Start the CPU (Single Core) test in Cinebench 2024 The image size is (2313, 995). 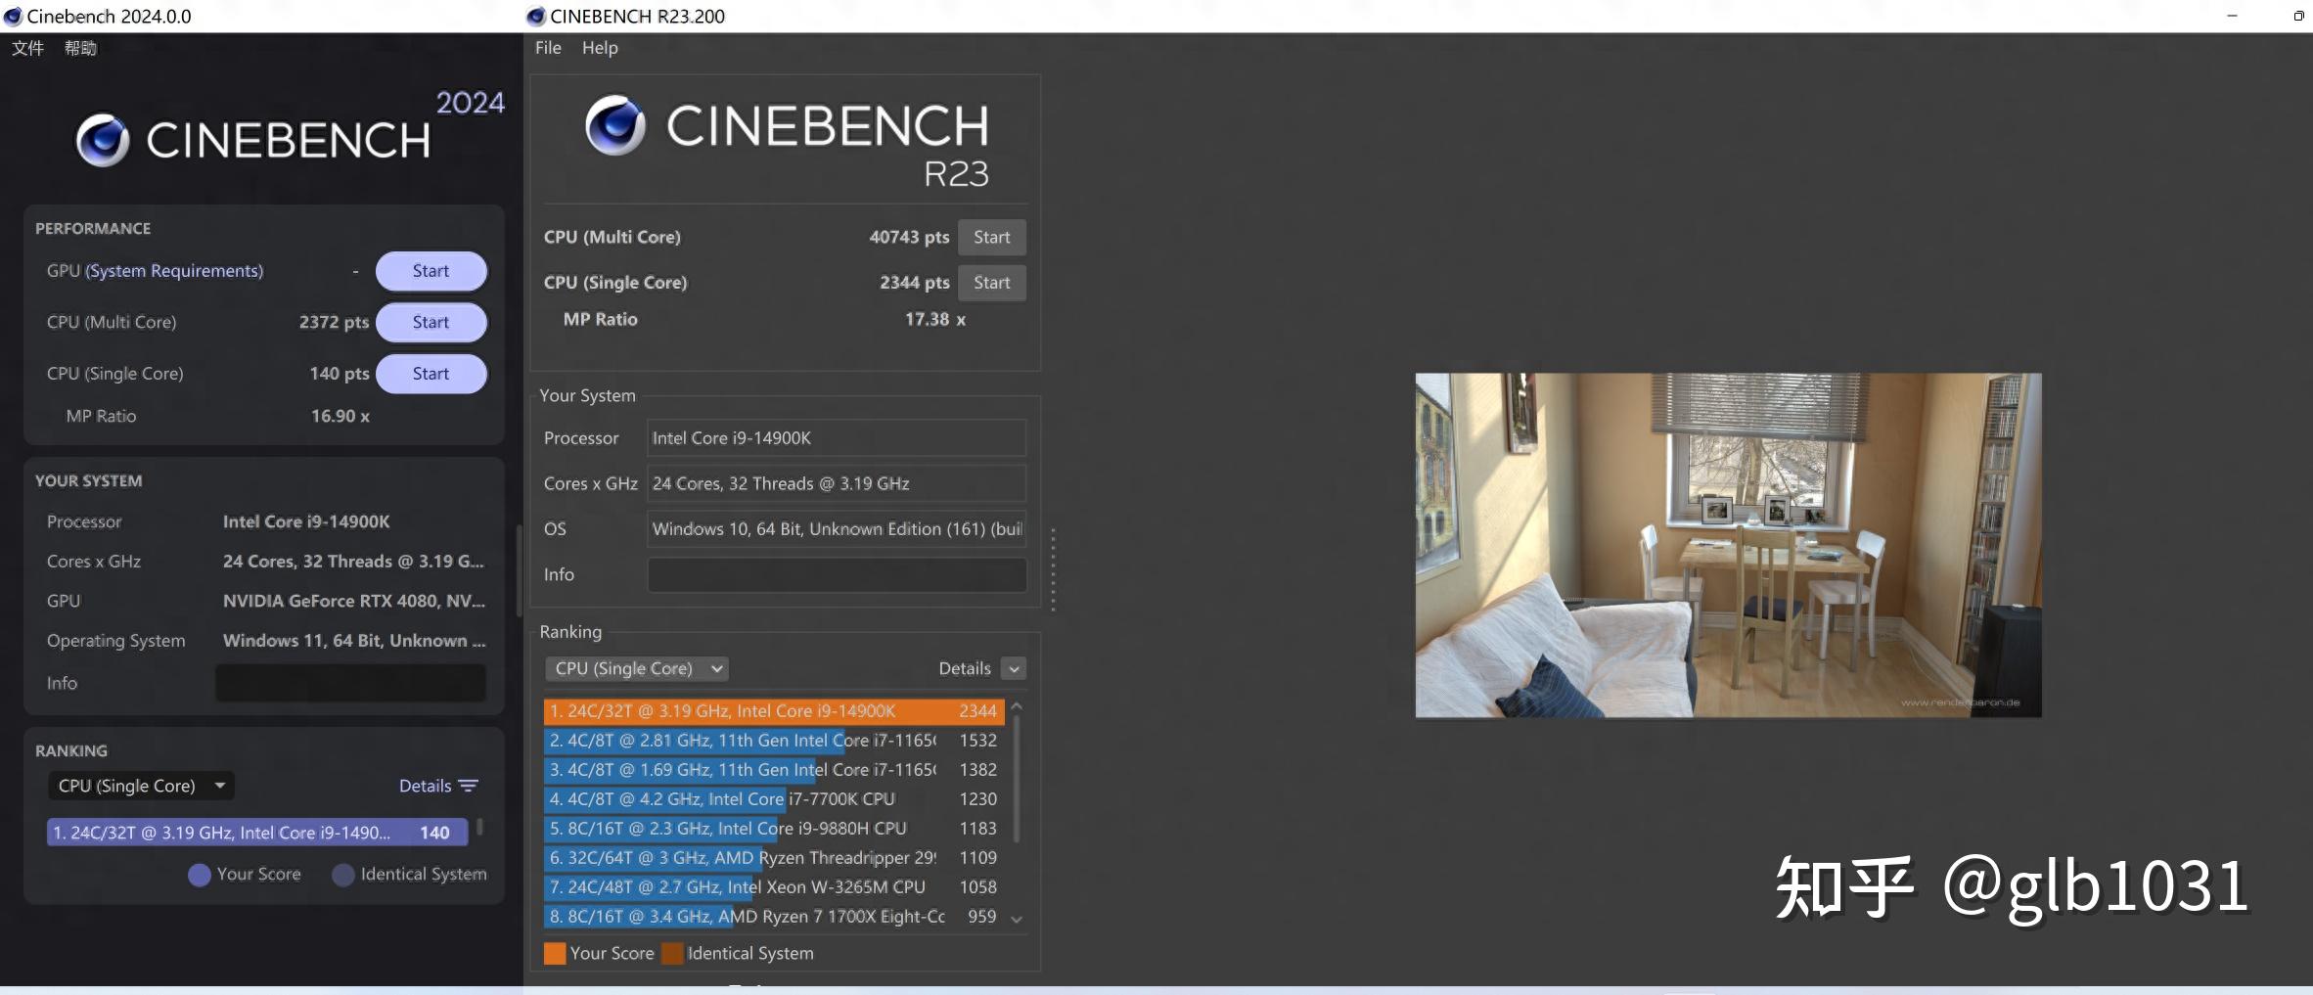(431, 374)
